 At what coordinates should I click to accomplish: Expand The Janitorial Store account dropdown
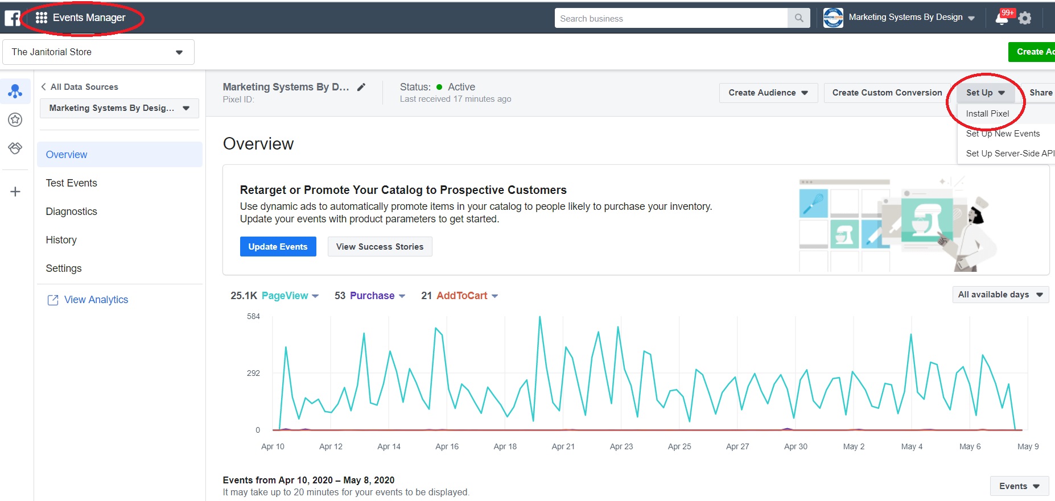point(98,52)
